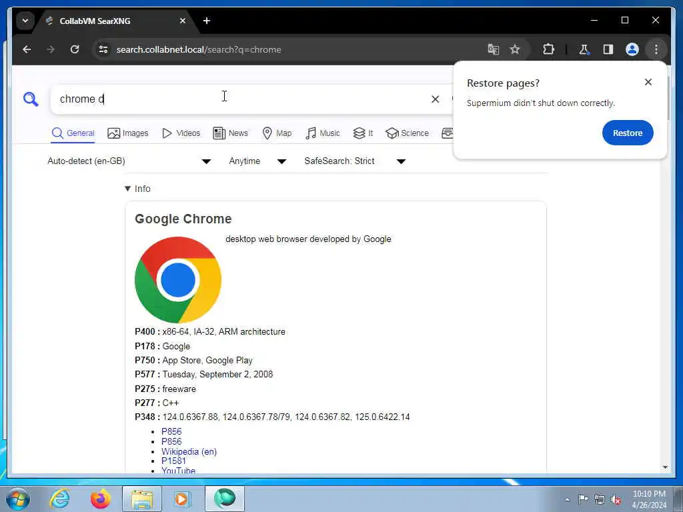Launch Internet Explorer from the taskbar
The image size is (683, 512).
coord(59,499)
